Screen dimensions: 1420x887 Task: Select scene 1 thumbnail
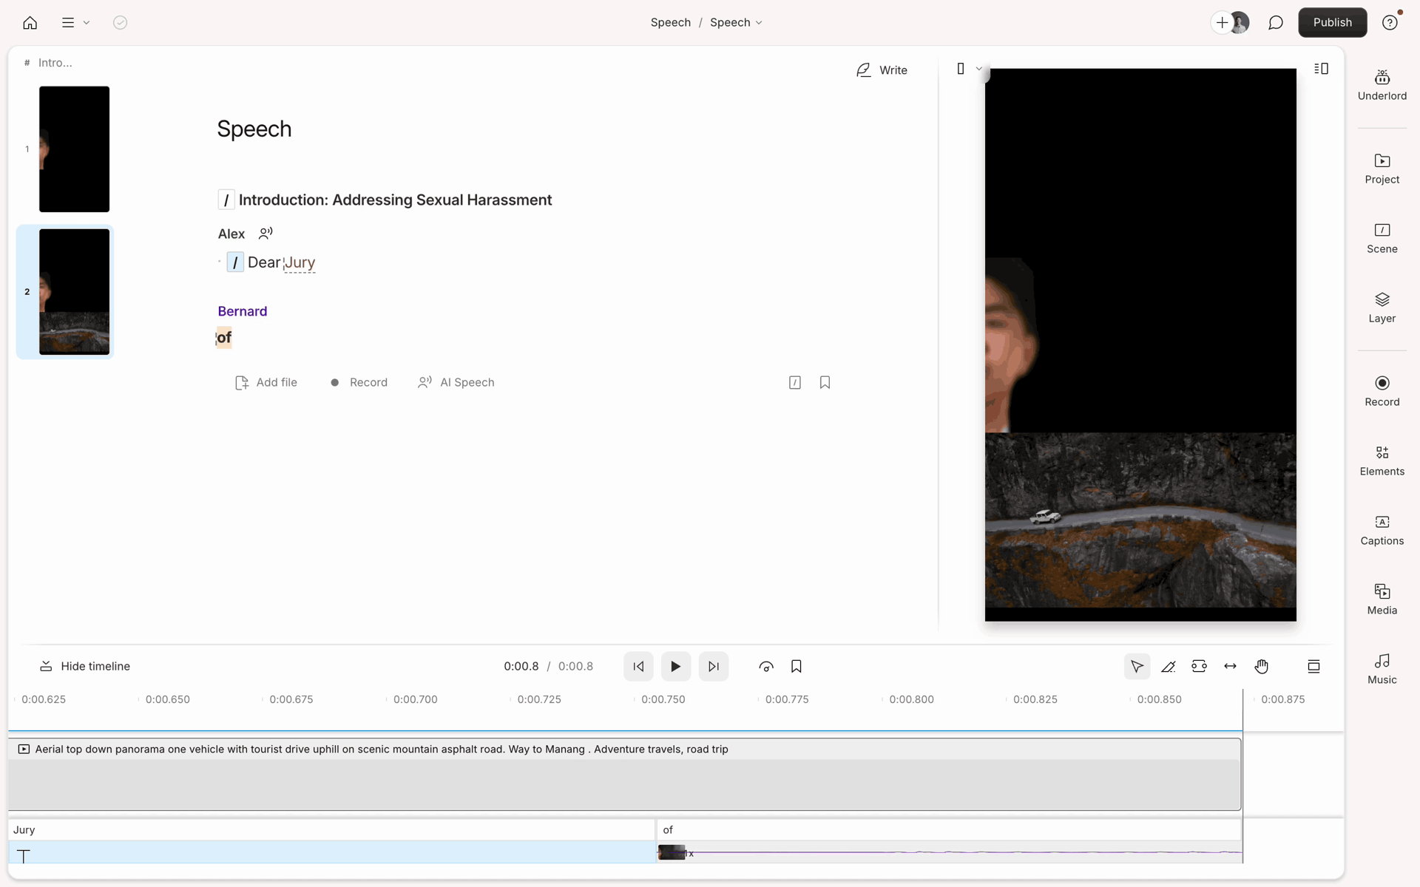coord(74,149)
